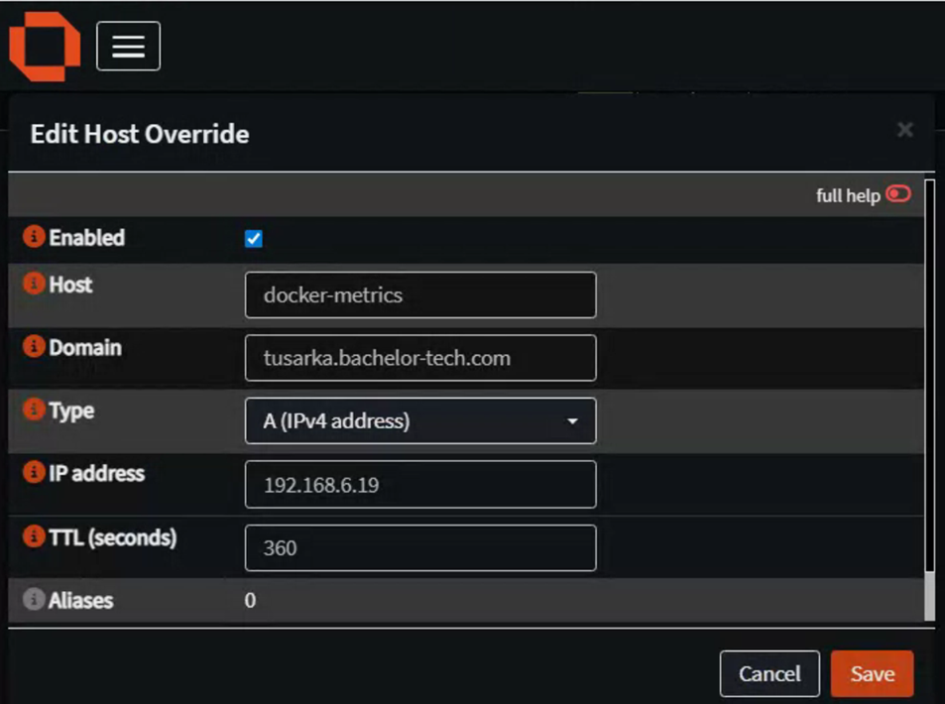The height and width of the screenshot is (704, 945).
Task: Toggle the full help switch
Action: coord(898,194)
